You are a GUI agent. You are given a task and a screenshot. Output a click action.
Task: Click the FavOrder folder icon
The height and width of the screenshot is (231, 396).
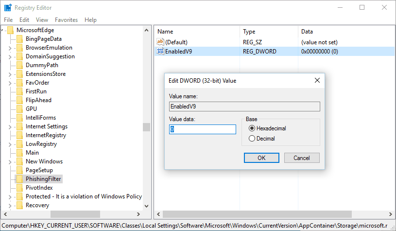pos(20,83)
